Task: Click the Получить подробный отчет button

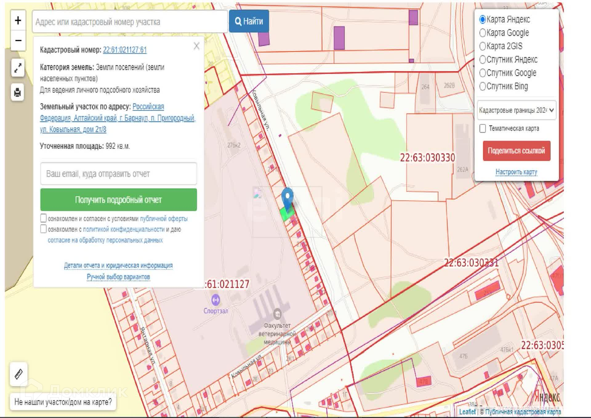Action: (119, 200)
